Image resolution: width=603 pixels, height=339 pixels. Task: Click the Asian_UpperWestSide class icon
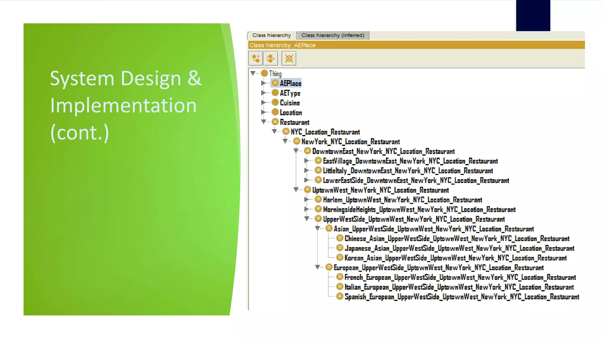click(x=329, y=228)
